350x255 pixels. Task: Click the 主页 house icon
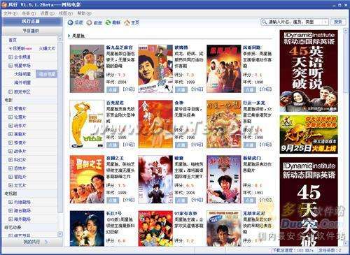coord(127,22)
